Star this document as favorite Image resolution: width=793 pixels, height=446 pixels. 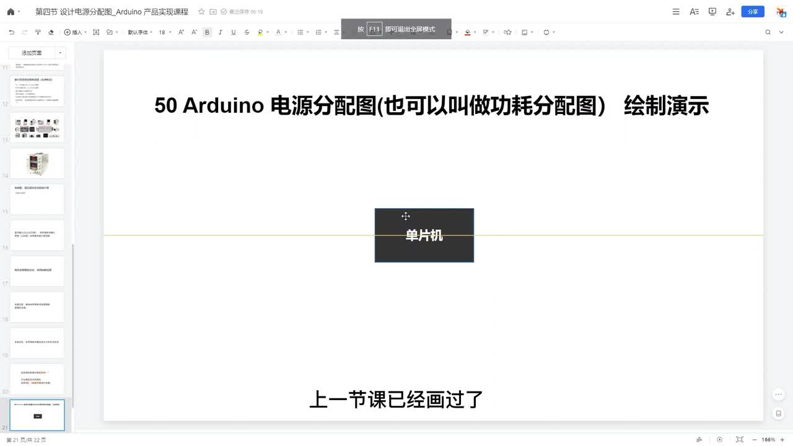tap(201, 12)
